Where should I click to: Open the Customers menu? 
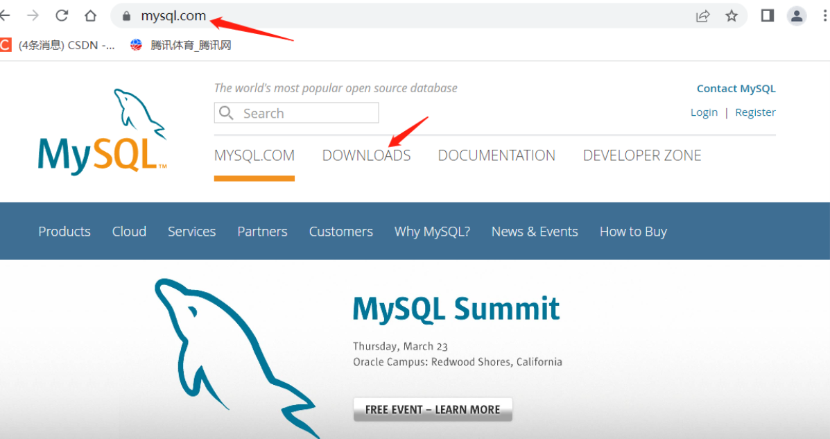(x=341, y=232)
